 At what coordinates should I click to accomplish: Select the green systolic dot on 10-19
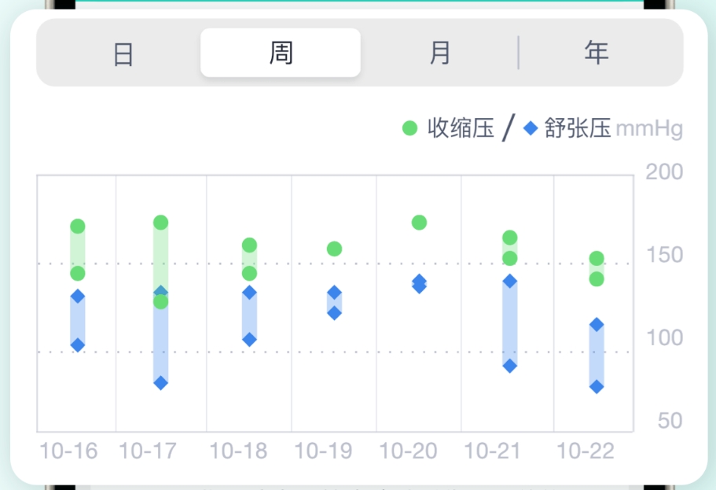[x=334, y=249]
